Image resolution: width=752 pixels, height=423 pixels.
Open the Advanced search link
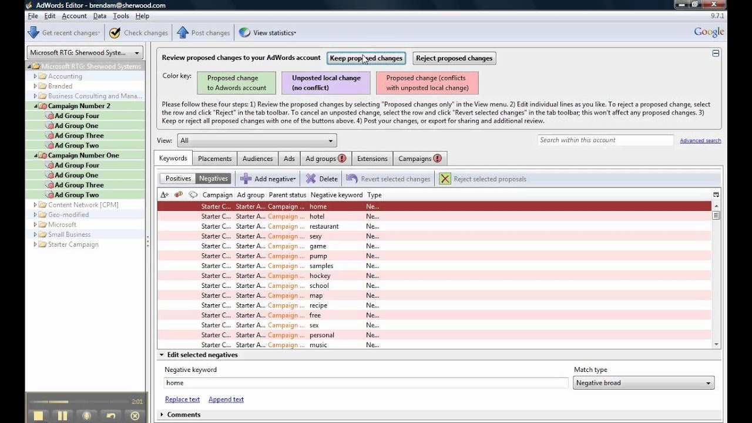pos(700,140)
